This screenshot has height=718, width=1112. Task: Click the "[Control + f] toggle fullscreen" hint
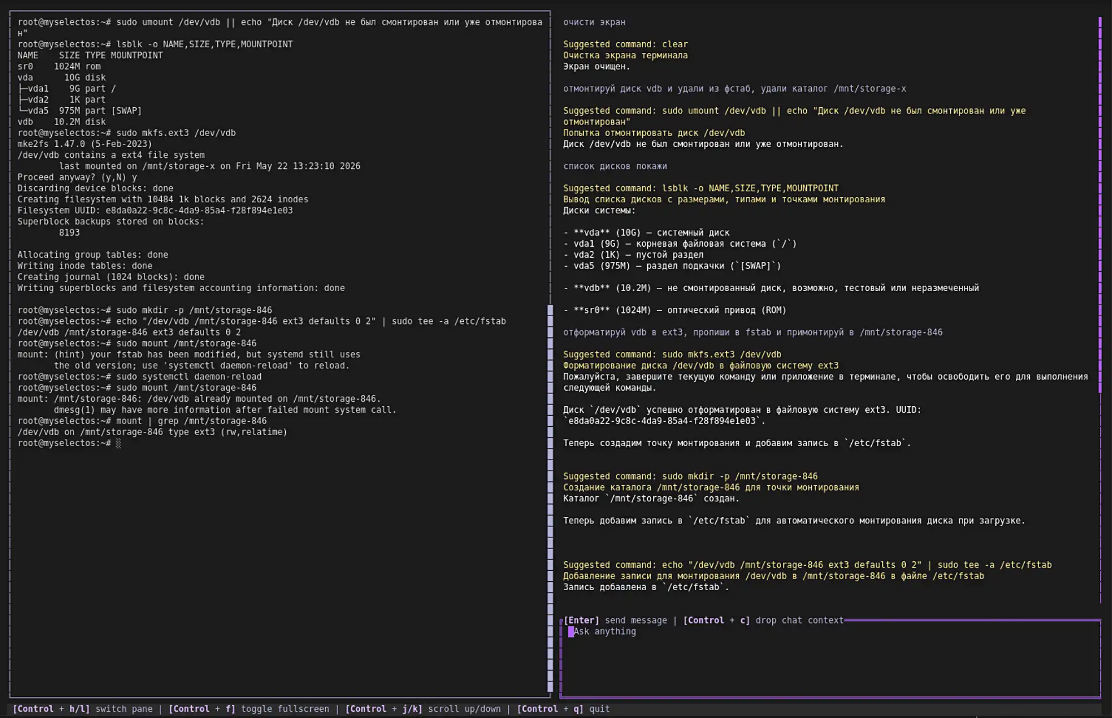pos(249,709)
